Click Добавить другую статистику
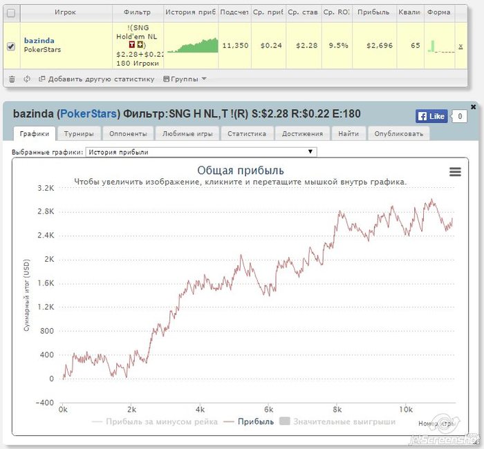The image size is (484, 449). click(x=96, y=79)
